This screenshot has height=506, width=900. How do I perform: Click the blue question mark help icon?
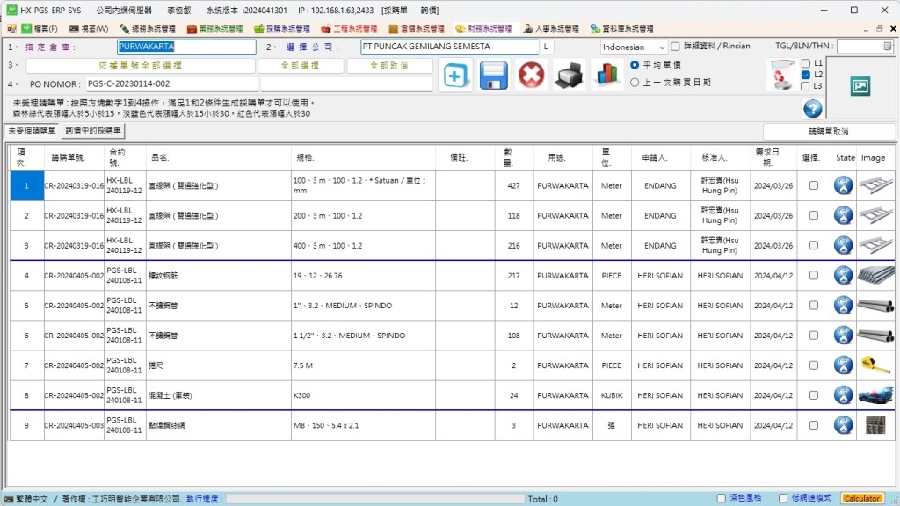(813, 109)
